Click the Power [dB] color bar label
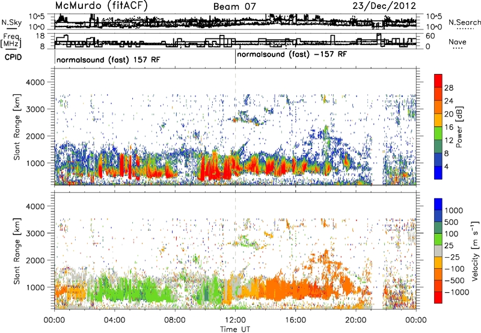Image resolution: width=481 pixels, height=333 pixels. 459,127
